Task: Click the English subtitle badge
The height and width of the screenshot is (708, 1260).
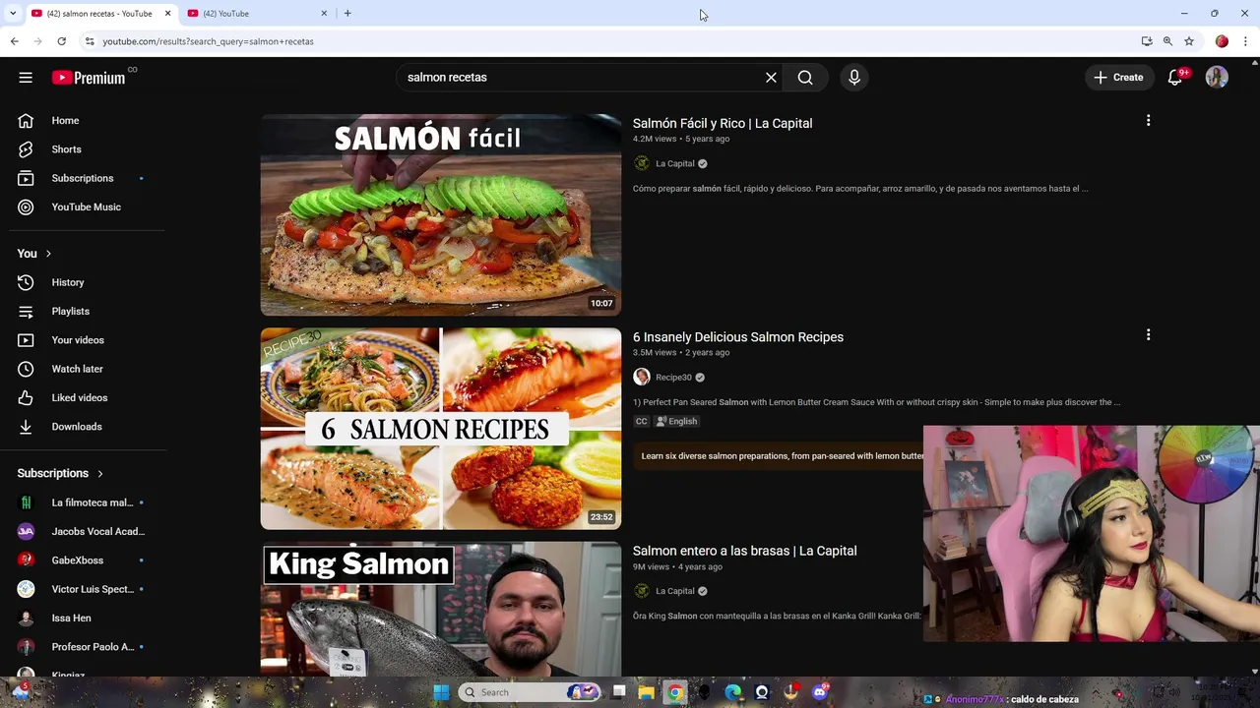Action: click(x=676, y=422)
